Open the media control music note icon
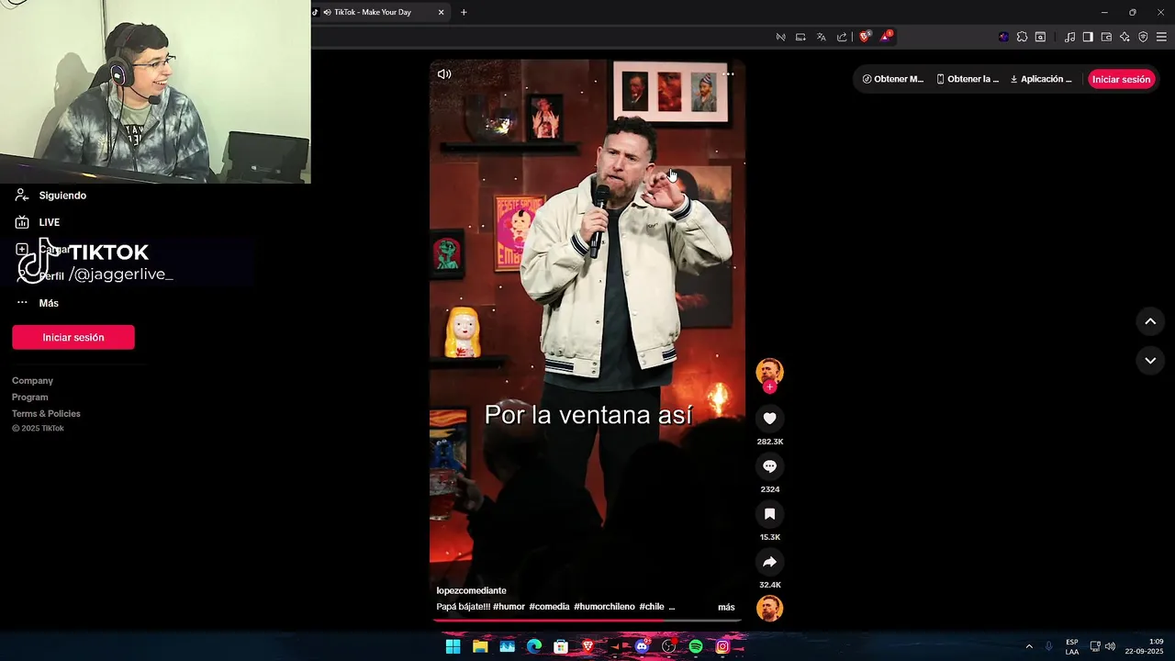Viewport: 1175px width, 661px height. 1069,37
